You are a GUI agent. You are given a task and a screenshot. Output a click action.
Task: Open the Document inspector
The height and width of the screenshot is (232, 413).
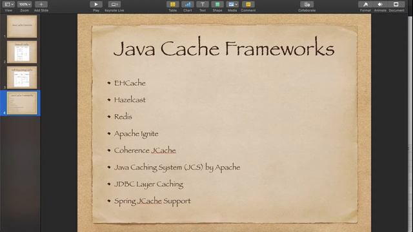[396, 5]
